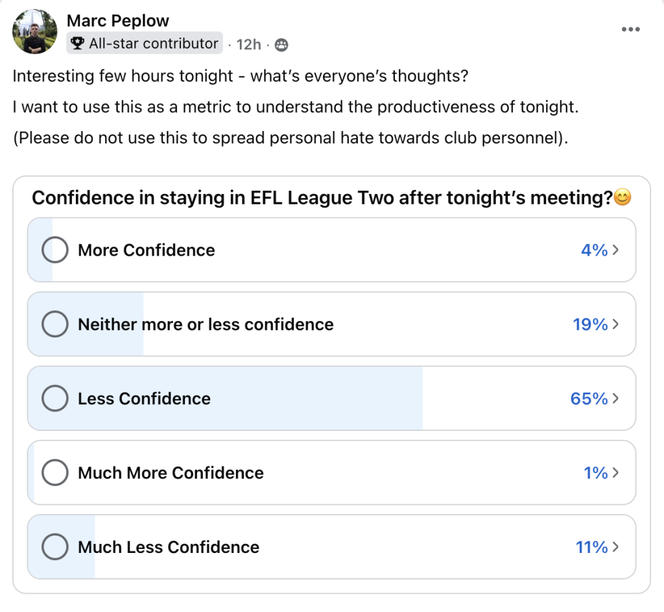This screenshot has height=612, width=664.
Task: Open the Marc Peplow author name link
Action: tap(118, 21)
